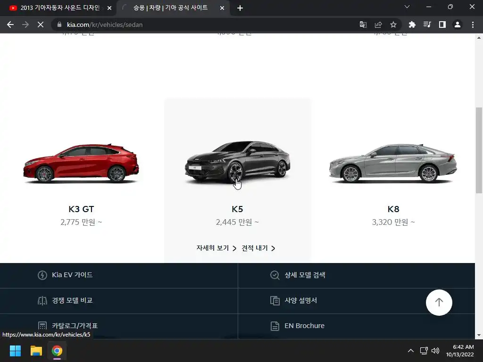Screen dimensions: 483x362
Task: Open 경쟁 모델 비교
Action: (x=72, y=300)
